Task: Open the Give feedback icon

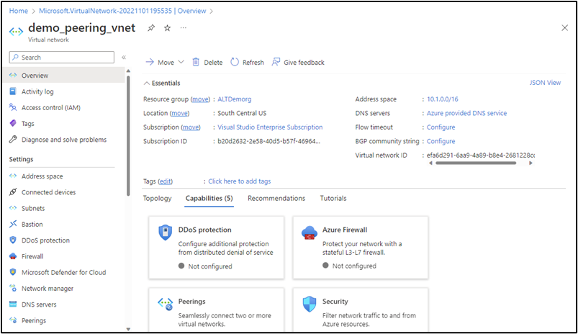Action: click(276, 63)
